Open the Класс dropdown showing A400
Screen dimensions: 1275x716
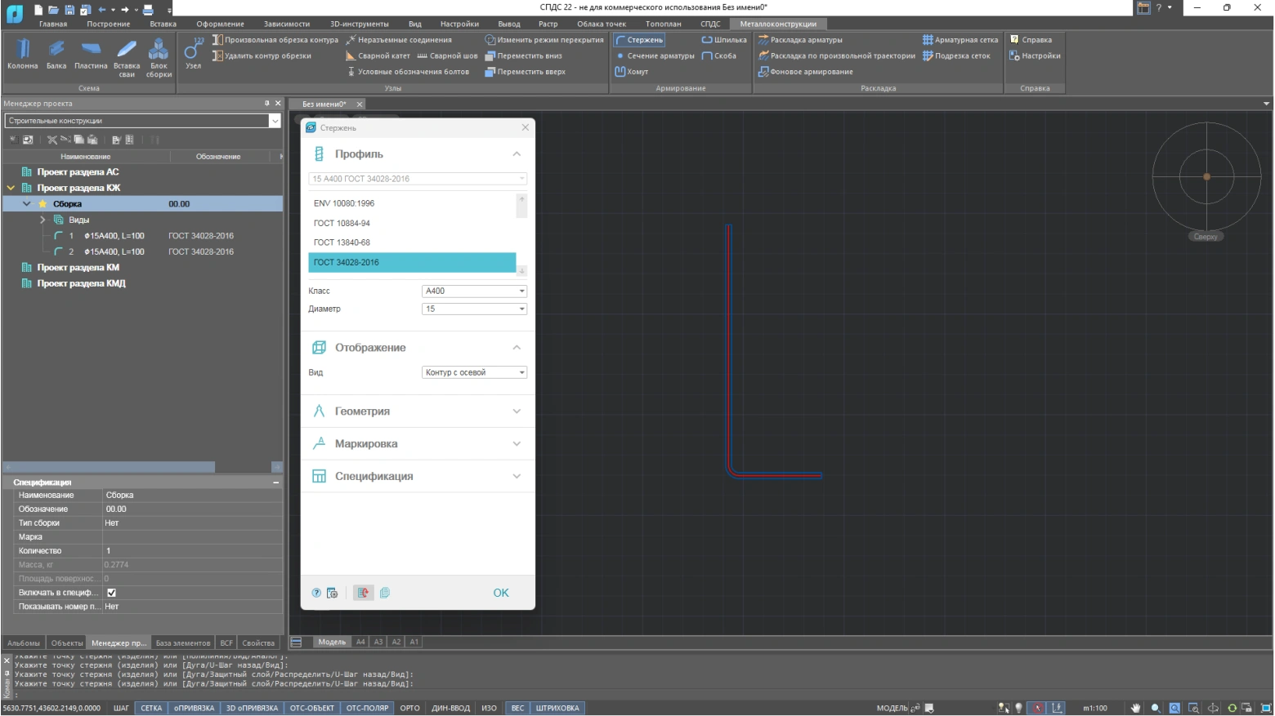point(474,291)
